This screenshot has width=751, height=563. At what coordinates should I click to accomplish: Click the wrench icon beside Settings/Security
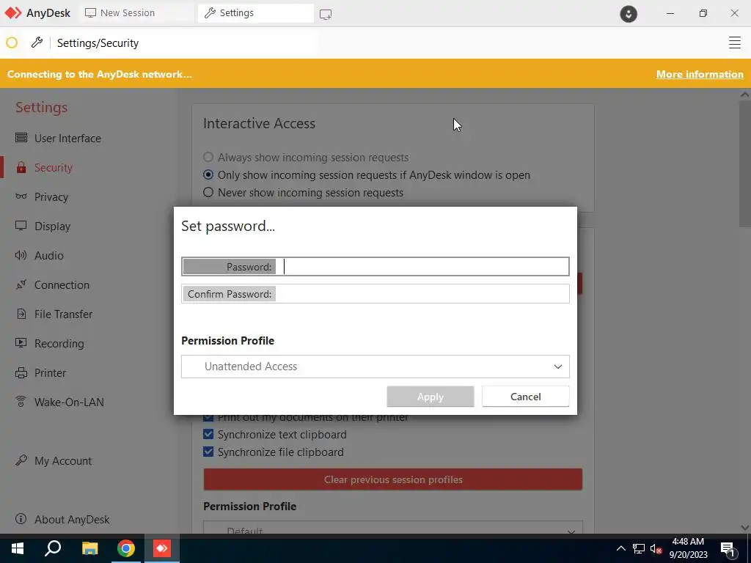click(x=37, y=43)
